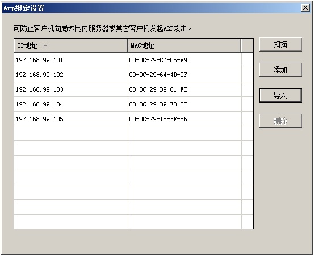The height and width of the screenshot is (256, 314).
Task: Click the MAC address 00-0C-29-15-BF-56
Action: (158, 119)
